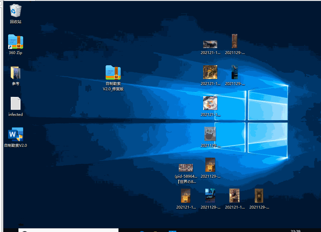Launch the 360 Zip desktop shortcut
The height and width of the screenshot is (232, 321).
tap(16, 42)
